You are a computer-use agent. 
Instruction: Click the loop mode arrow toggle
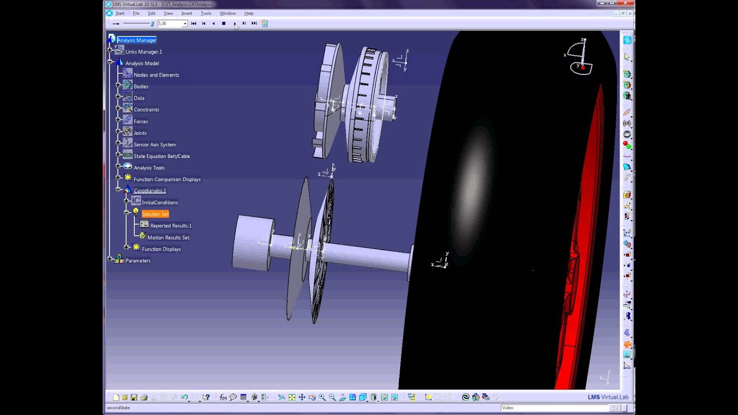pyautogui.click(x=116, y=24)
